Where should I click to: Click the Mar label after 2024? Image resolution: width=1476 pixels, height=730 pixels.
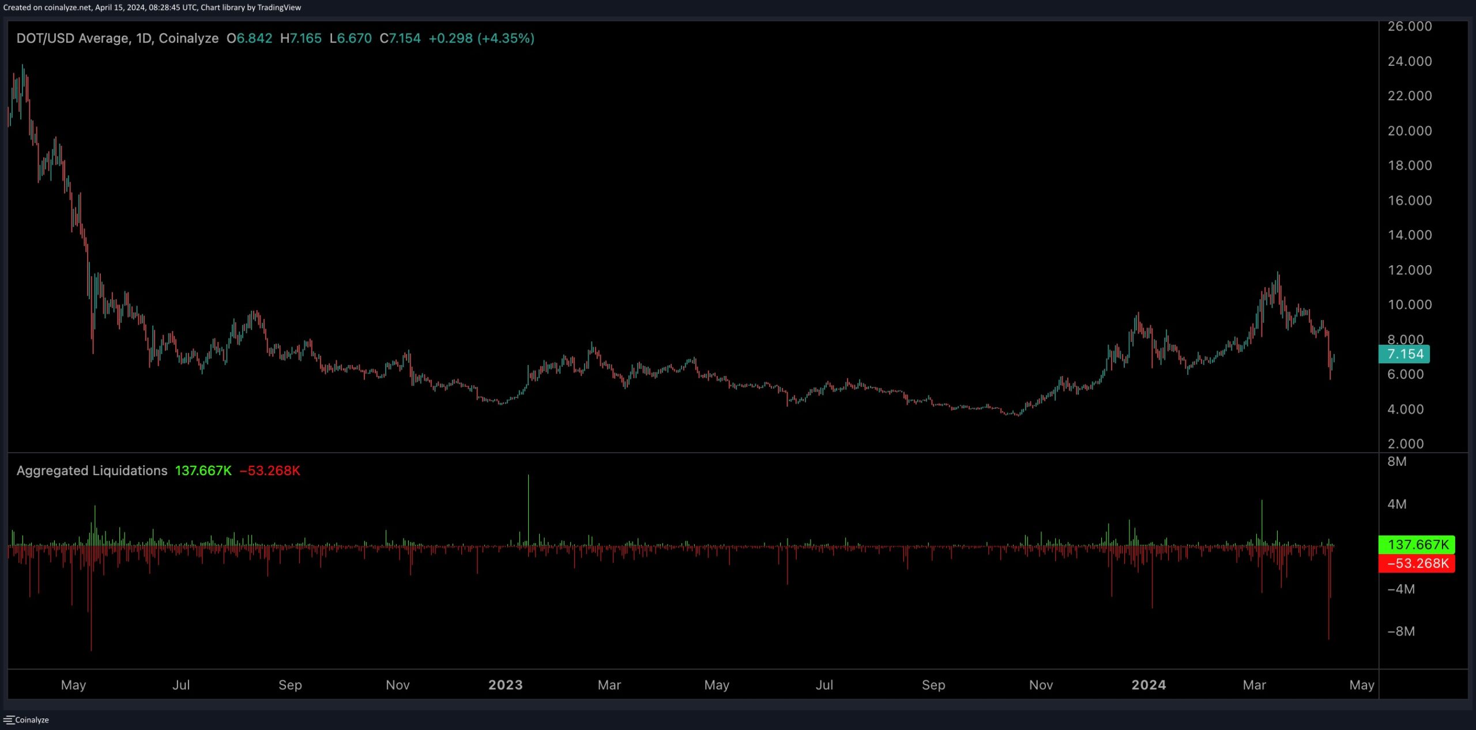point(1255,685)
